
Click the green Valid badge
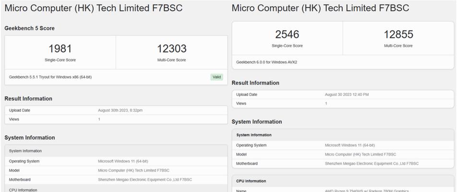217,77
